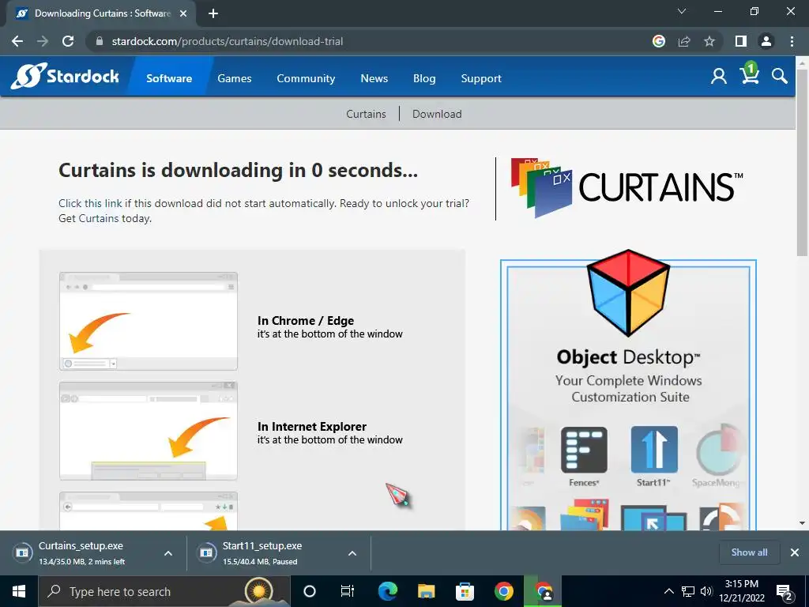Open the notification center icon
The image size is (809, 607).
[785, 591]
